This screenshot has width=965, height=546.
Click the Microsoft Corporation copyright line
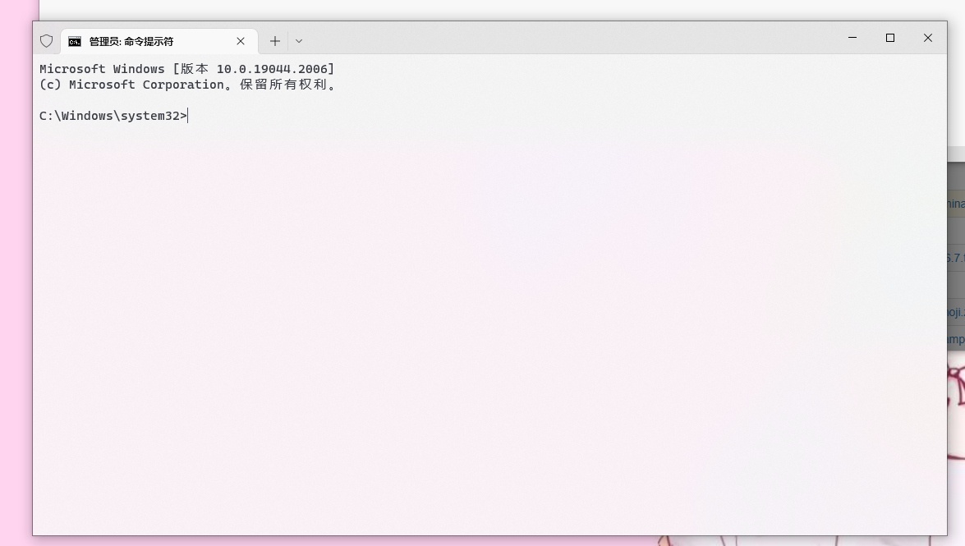(186, 85)
